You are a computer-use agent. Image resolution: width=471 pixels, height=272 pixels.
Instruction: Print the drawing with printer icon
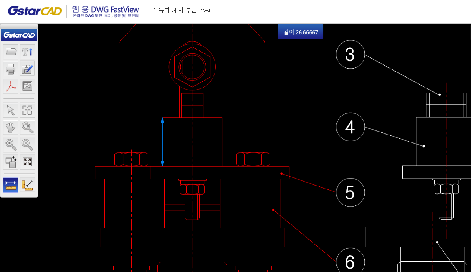[11, 69]
